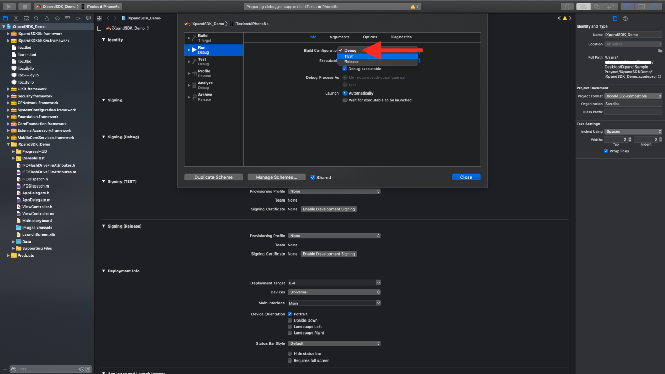Open the Breakpoint navigator icon
Image resolution: width=665 pixels, height=374 pixels.
78,18
